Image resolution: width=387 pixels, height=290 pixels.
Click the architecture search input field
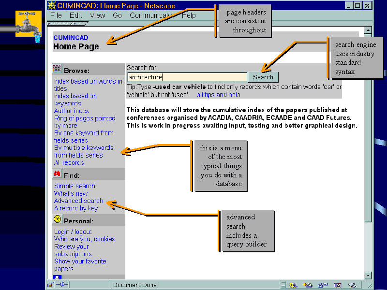pos(187,77)
